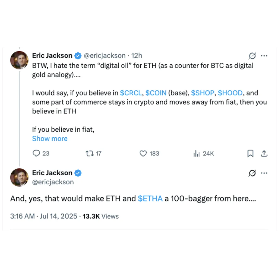This screenshot has height=278, width=278.
Task: Open the bottom tweet's profile picture
Action: pyautogui.click(x=19, y=178)
